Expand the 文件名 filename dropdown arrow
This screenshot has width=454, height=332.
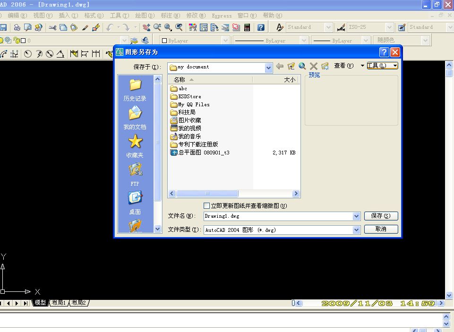(x=356, y=216)
